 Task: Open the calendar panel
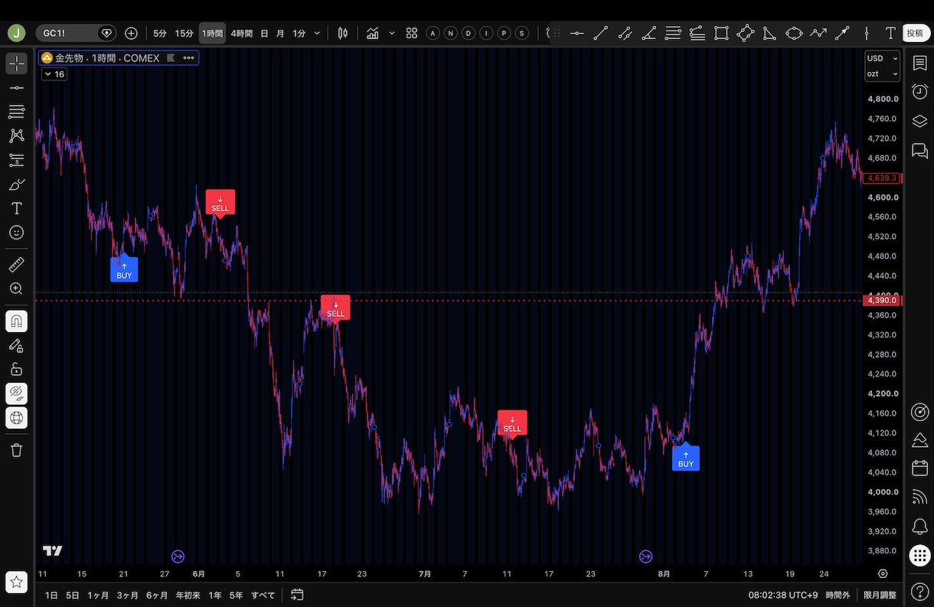click(919, 468)
